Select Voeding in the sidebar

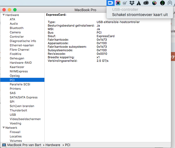(15, 123)
